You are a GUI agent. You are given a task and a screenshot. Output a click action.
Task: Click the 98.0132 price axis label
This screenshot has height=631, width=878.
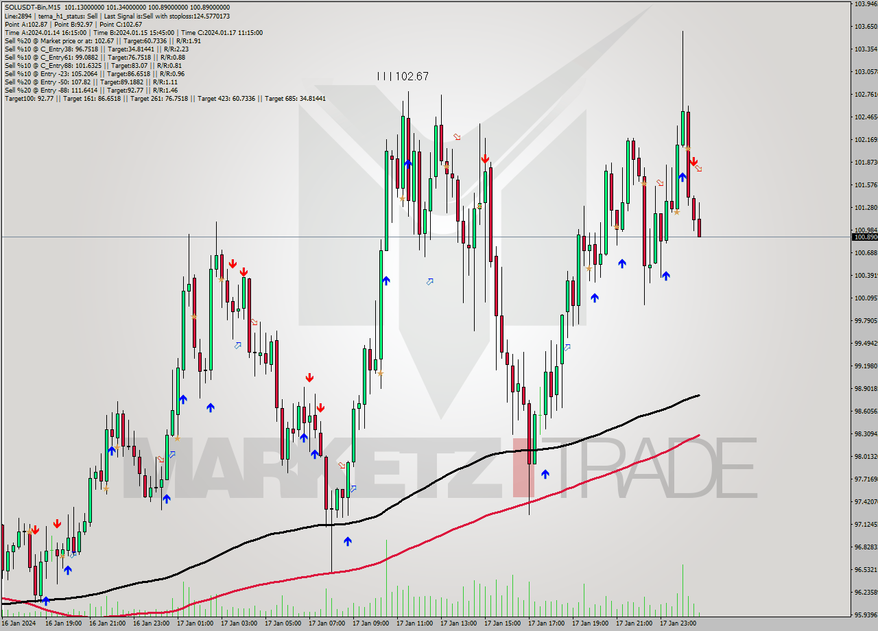pyautogui.click(x=866, y=456)
